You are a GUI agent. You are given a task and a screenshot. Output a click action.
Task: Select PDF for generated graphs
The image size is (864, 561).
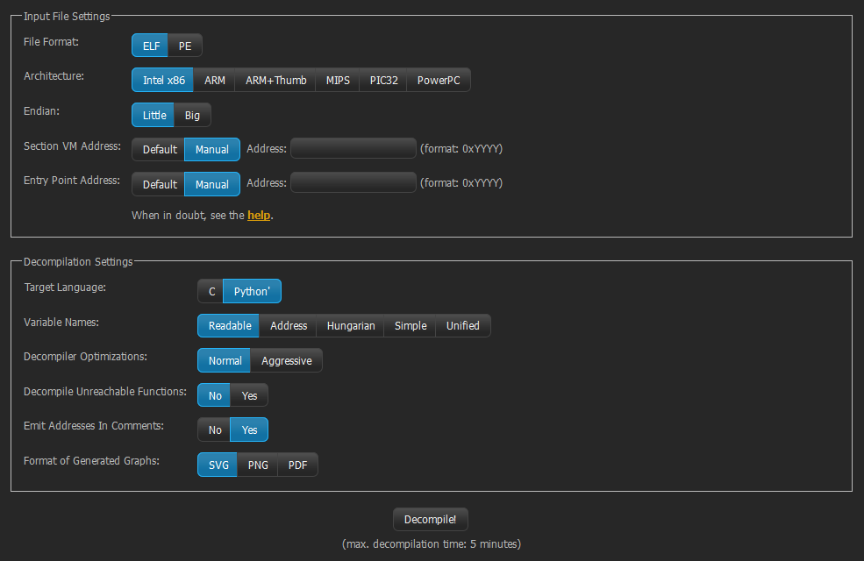[297, 465]
